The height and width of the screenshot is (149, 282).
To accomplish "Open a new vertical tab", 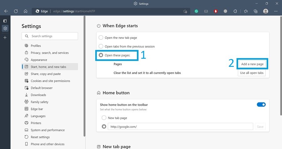I will (x=5, y=37).
